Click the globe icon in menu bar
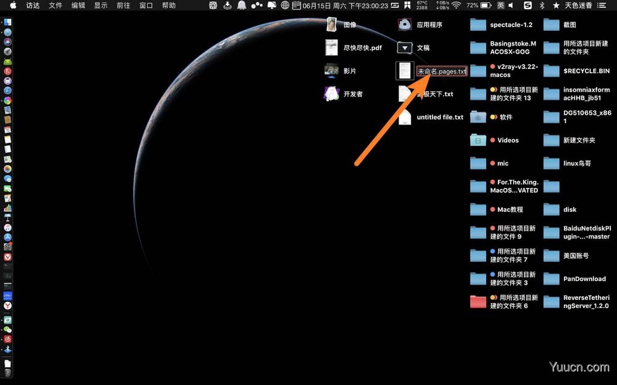 click(x=285, y=5)
